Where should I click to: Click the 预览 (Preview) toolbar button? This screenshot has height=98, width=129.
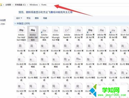(29, 18)
